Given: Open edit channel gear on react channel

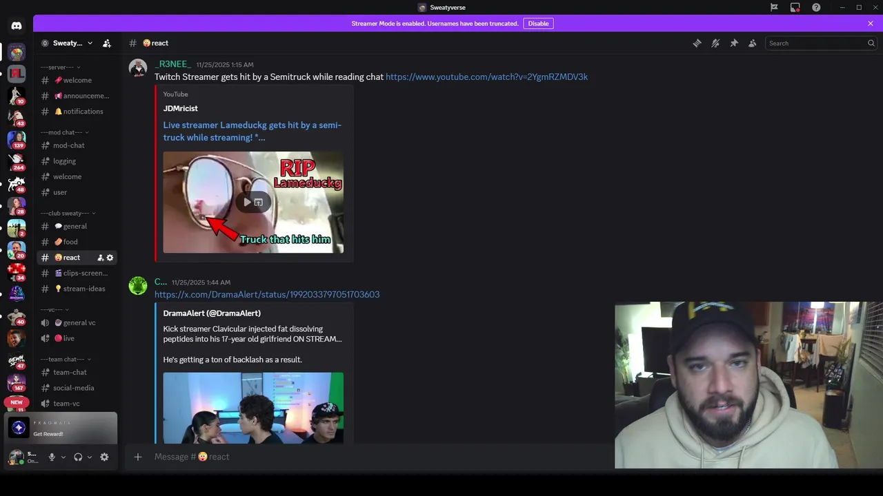Looking at the screenshot, I should tap(110, 258).
